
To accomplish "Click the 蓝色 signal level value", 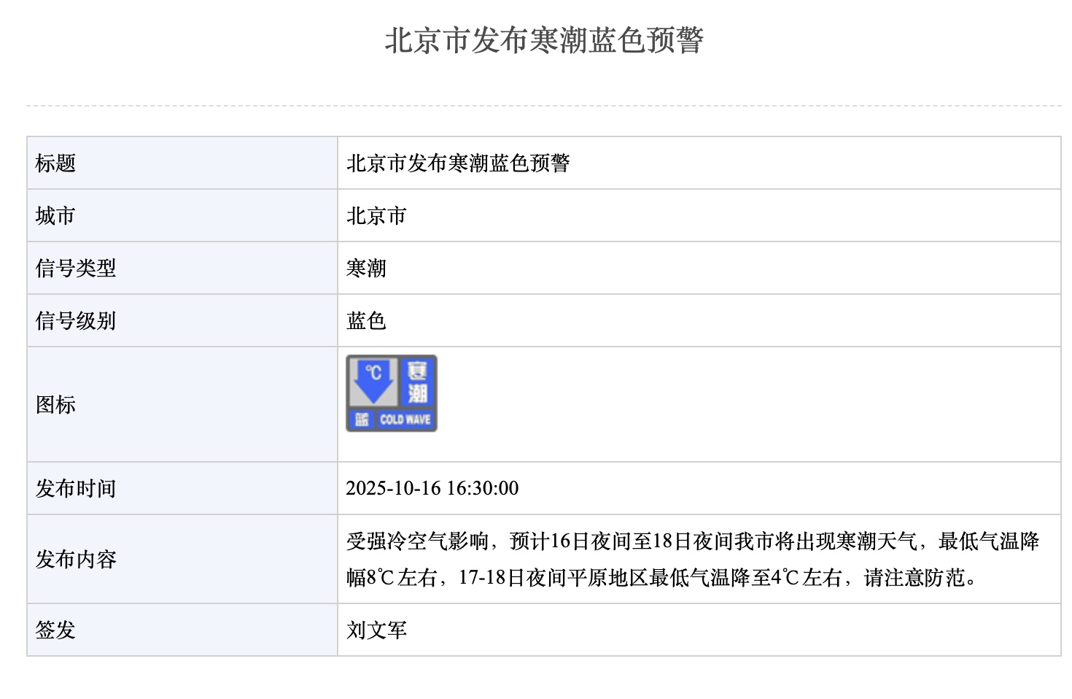I will pyautogui.click(x=366, y=321).
